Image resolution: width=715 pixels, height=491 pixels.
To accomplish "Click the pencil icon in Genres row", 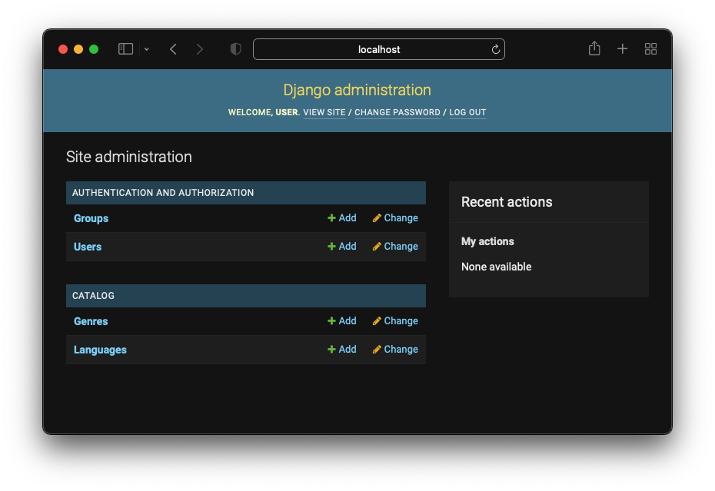I will tap(377, 321).
